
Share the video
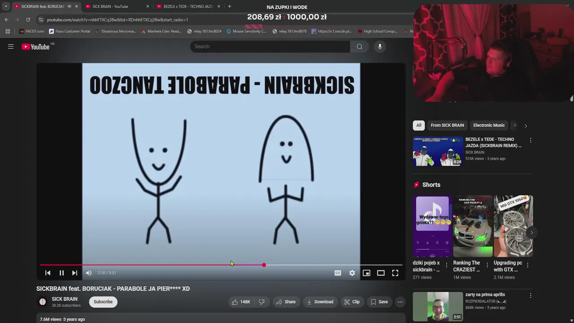coord(286,302)
